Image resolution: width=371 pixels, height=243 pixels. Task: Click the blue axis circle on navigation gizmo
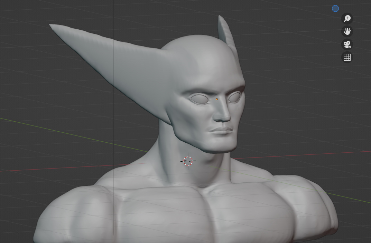pyautogui.click(x=335, y=9)
